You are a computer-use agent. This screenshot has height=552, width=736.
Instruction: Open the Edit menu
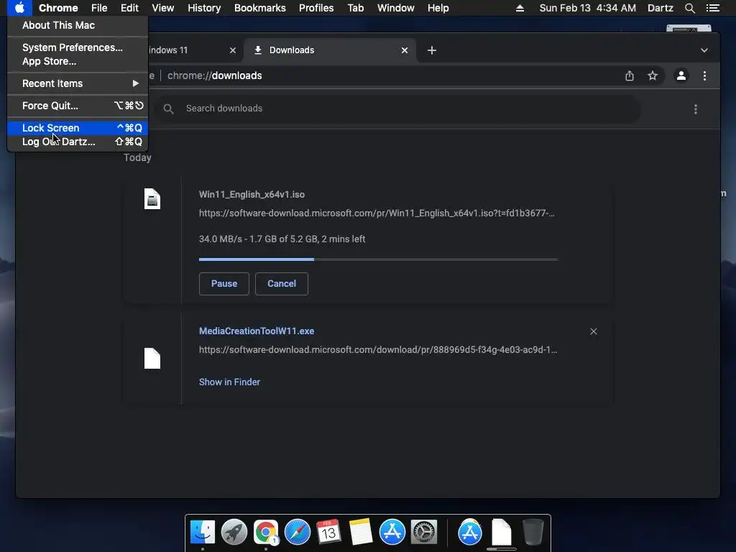[x=129, y=8]
